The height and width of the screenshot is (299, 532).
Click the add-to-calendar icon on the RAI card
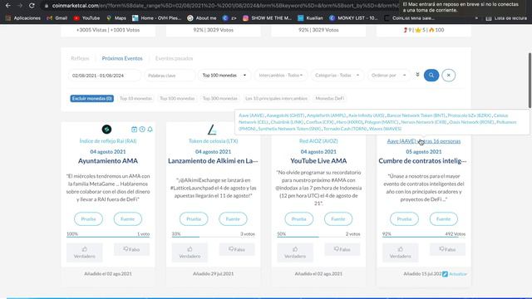(135, 130)
